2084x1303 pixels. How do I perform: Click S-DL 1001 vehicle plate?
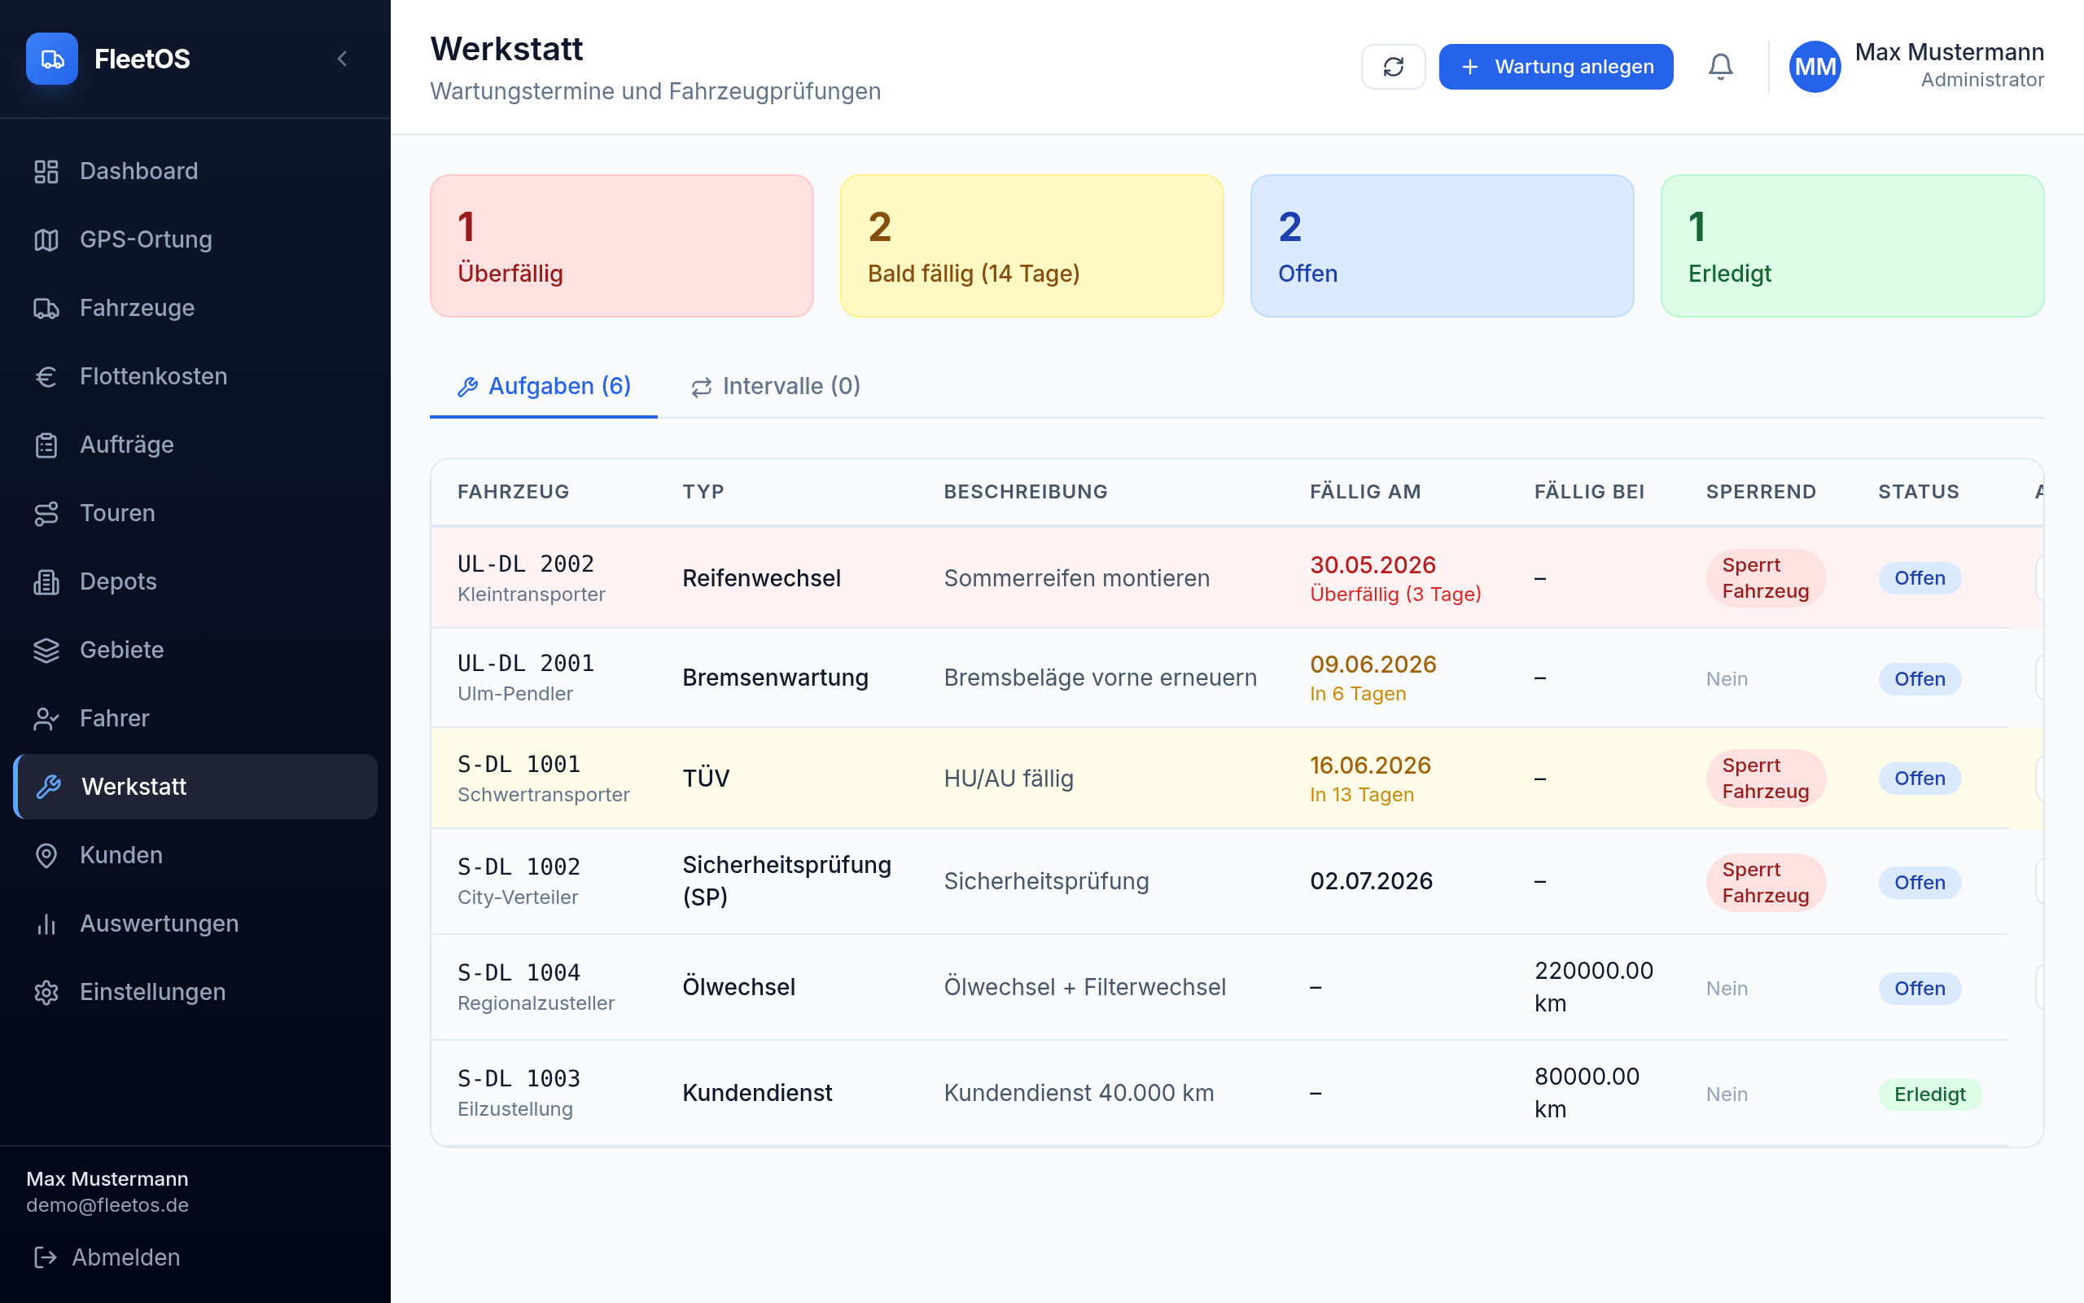519,765
